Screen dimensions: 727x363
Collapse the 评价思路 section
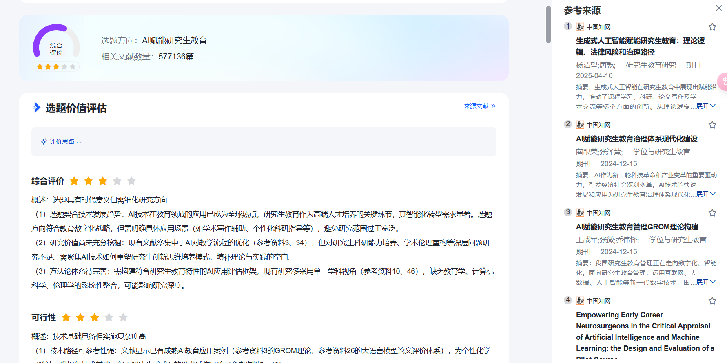(x=61, y=142)
